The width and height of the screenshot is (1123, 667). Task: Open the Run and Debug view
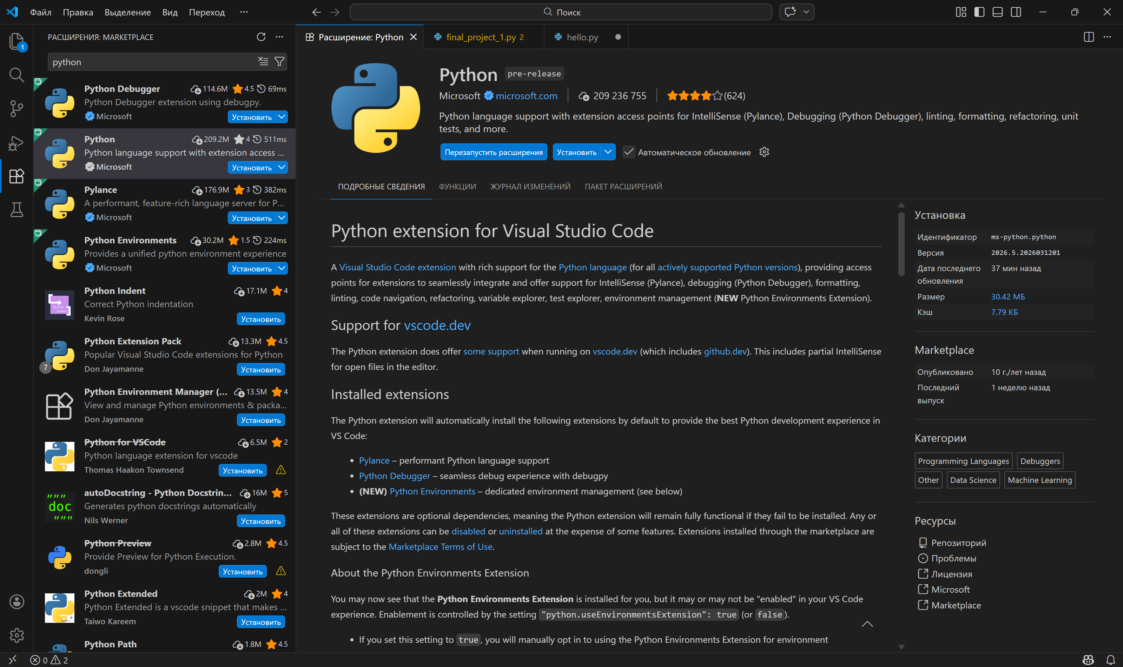pyautogui.click(x=16, y=143)
